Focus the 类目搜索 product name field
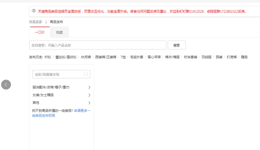The image size is (260, 150). pos(98,45)
